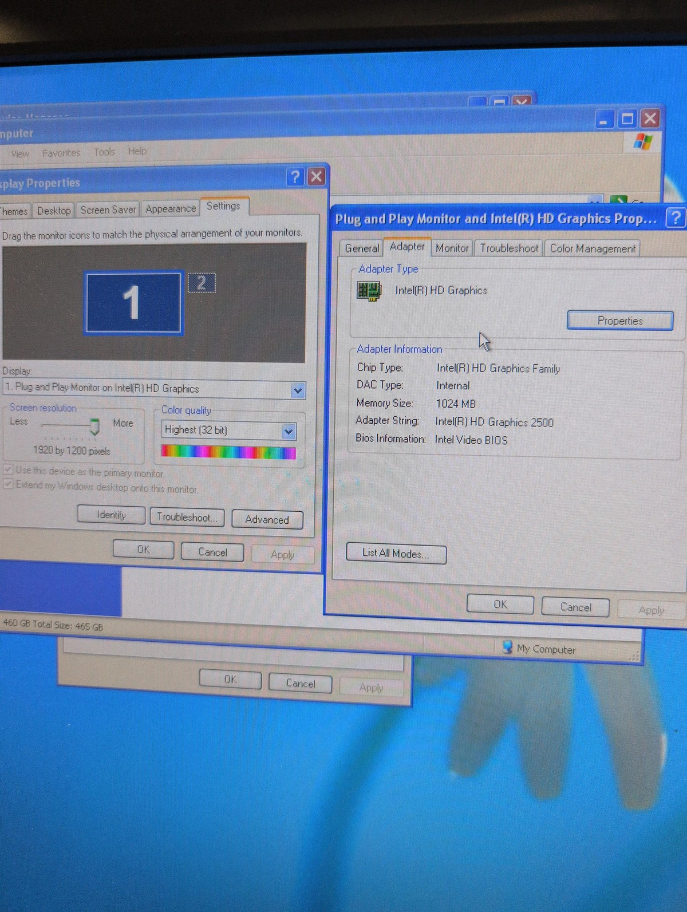Click the Advanced button
Viewport: 687px width, 912px height.
tap(267, 519)
